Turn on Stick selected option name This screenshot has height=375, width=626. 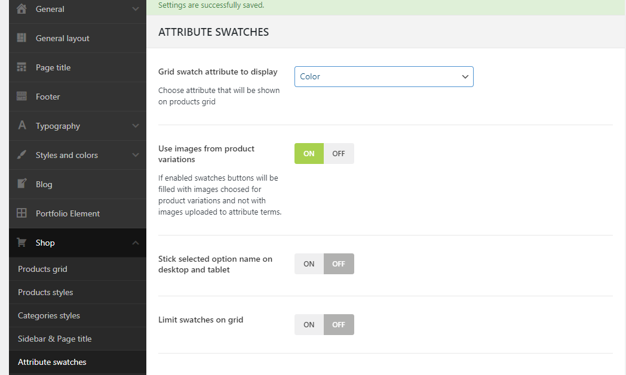[x=309, y=264]
